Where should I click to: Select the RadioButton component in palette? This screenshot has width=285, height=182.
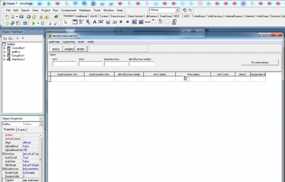tap(128, 22)
